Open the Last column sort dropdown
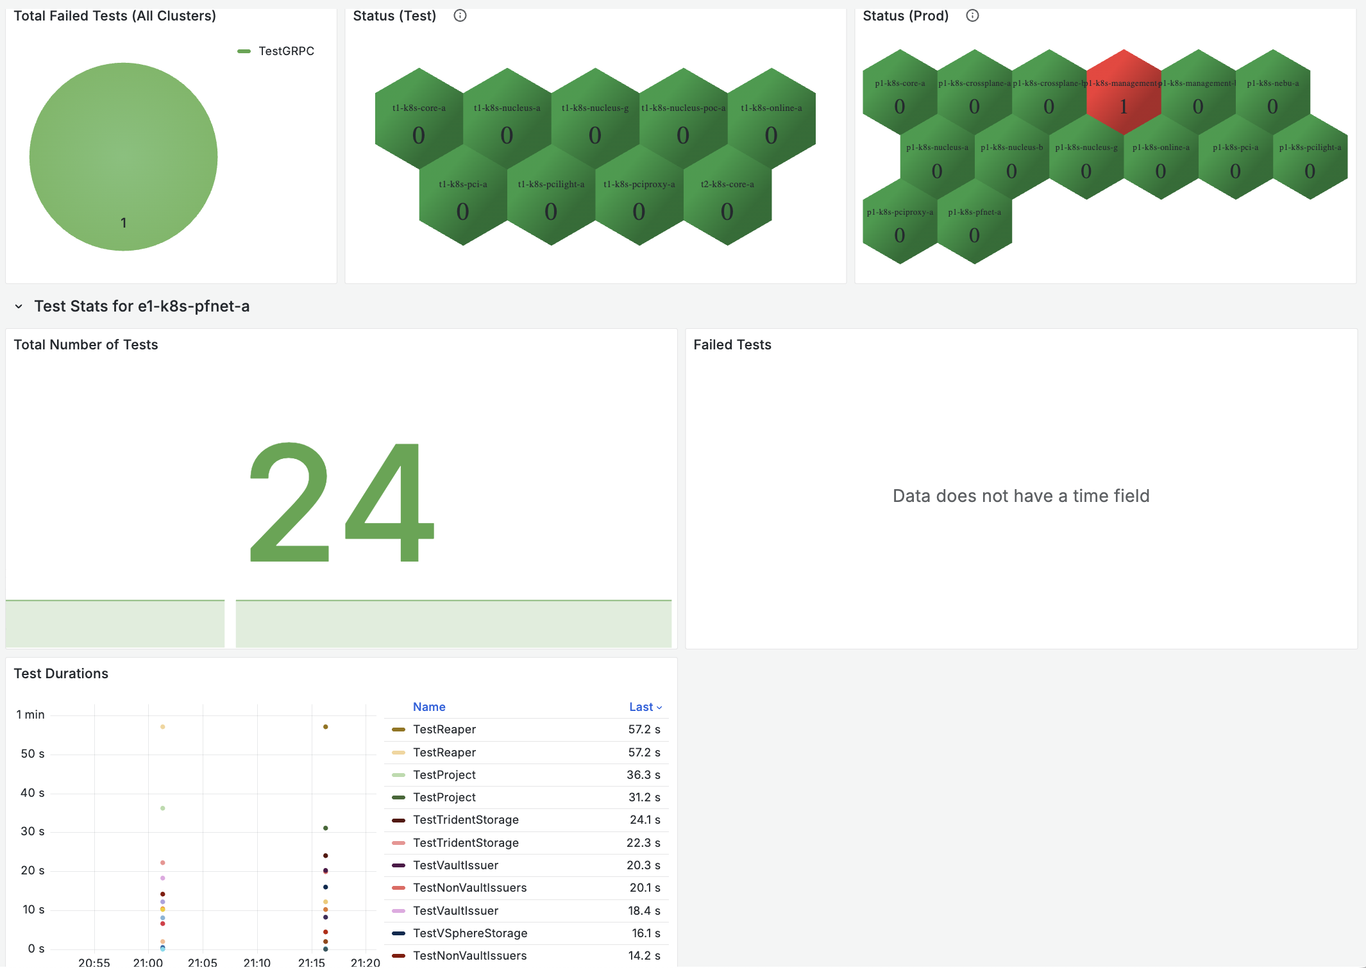 click(x=645, y=706)
